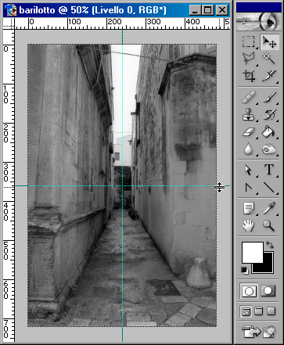
Task: Reset default foreground and background colors
Action: (244, 270)
